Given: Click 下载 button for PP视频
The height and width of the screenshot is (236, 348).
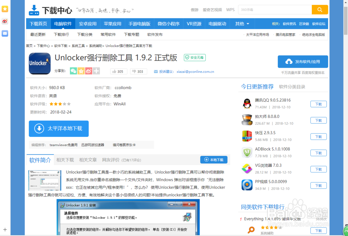Looking at the screenshot, I should click(x=318, y=186).
